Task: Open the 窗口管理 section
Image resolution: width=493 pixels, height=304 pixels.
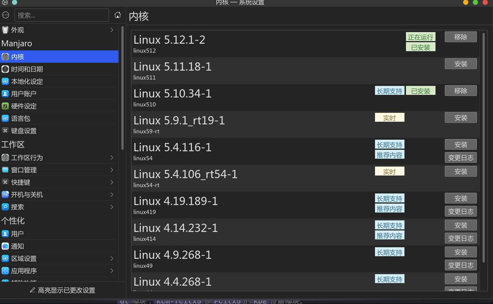Action: click(24, 170)
